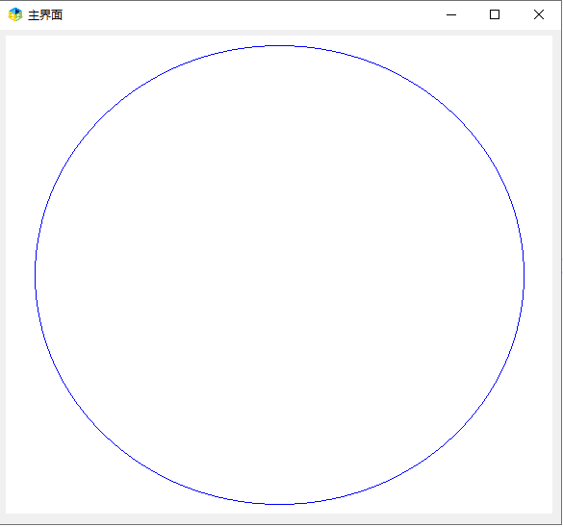
Task: Click the rightmost point of the circle outline
Action: pos(524,275)
